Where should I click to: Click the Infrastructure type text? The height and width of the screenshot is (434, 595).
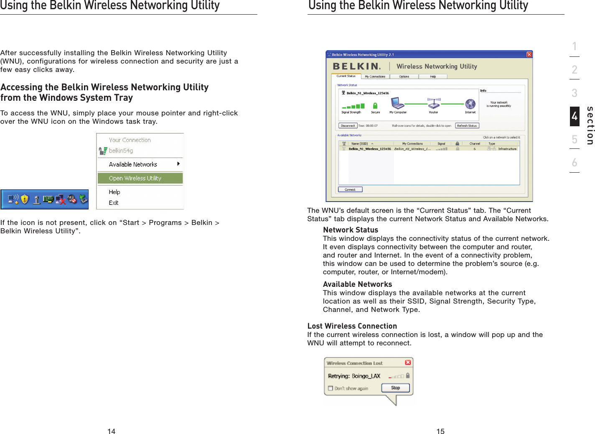click(x=507, y=149)
